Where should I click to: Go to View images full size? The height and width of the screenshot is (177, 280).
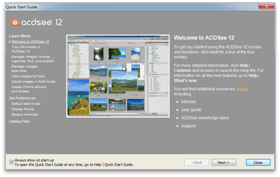tap(28, 76)
